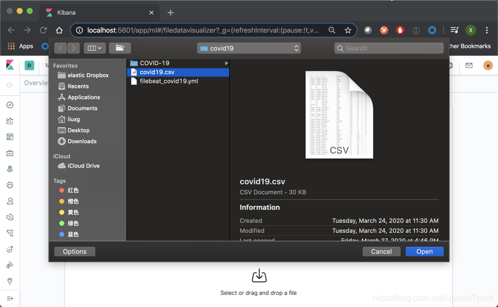The image size is (498, 307).
Task: Expand the COVID-19 folder
Action: pos(226,63)
